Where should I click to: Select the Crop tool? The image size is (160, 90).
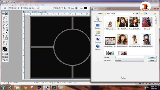pos(3,22)
